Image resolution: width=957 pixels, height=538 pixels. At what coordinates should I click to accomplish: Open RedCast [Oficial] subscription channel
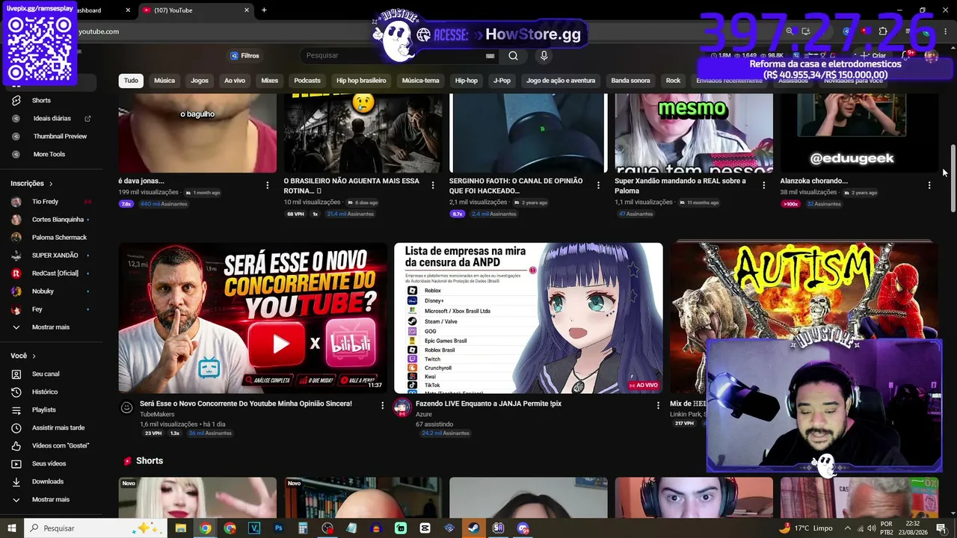click(x=55, y=273)
